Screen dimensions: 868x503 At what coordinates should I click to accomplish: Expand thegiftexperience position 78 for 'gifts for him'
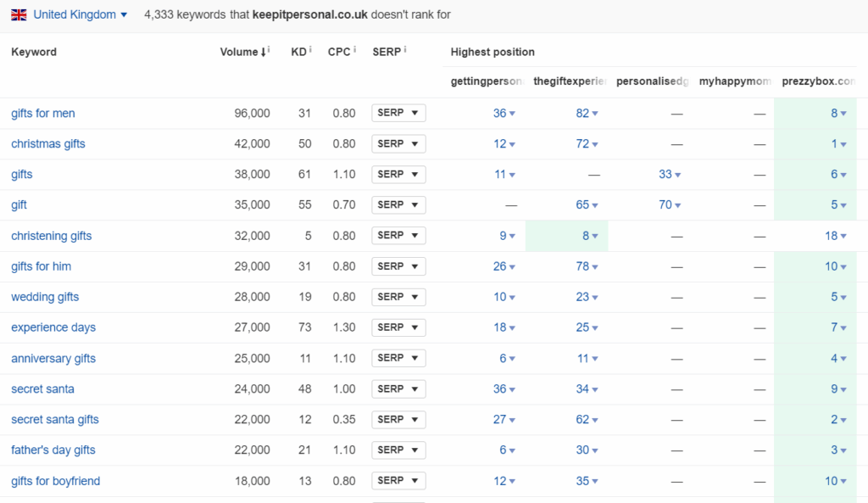coord(587,266)
